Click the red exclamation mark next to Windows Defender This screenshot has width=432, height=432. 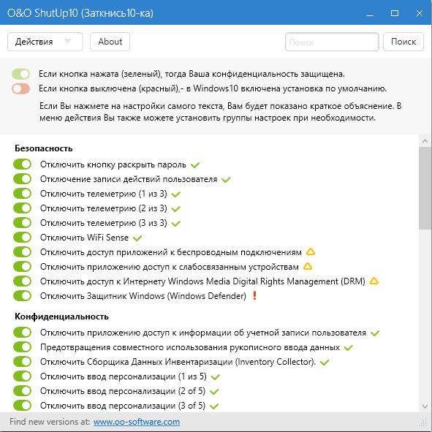(255, 295)
